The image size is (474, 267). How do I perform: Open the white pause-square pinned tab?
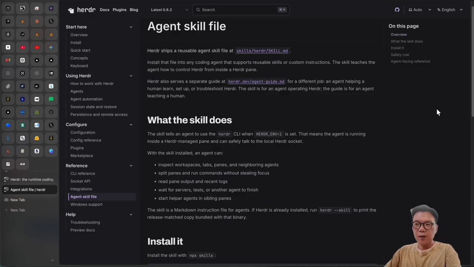coord(8,47)
